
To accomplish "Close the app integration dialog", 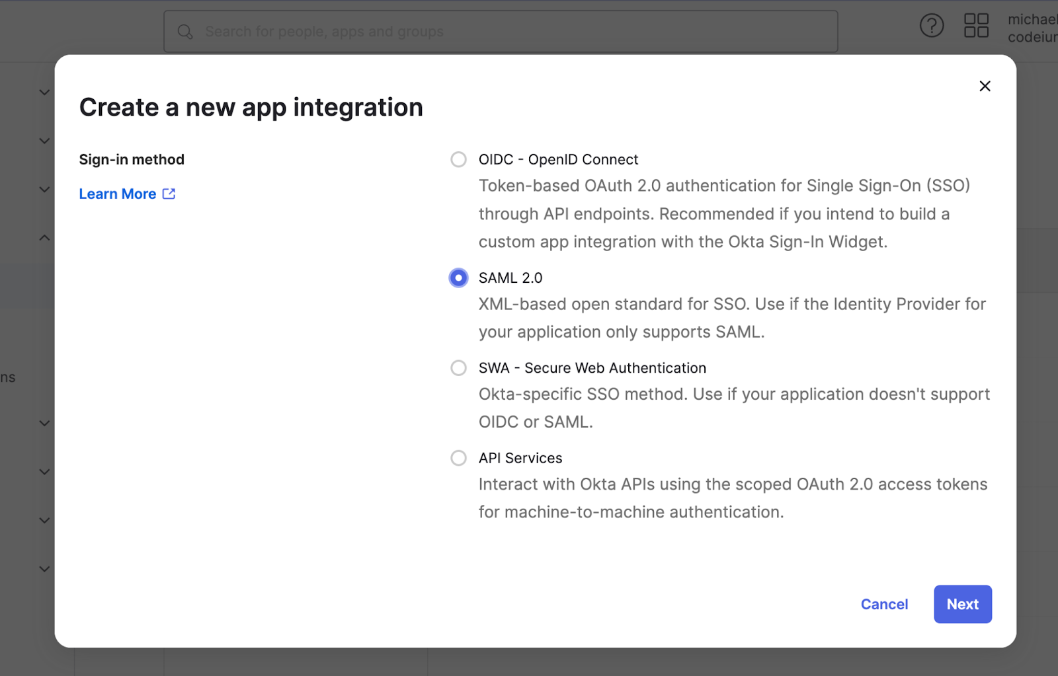I will tap(985, 86).
